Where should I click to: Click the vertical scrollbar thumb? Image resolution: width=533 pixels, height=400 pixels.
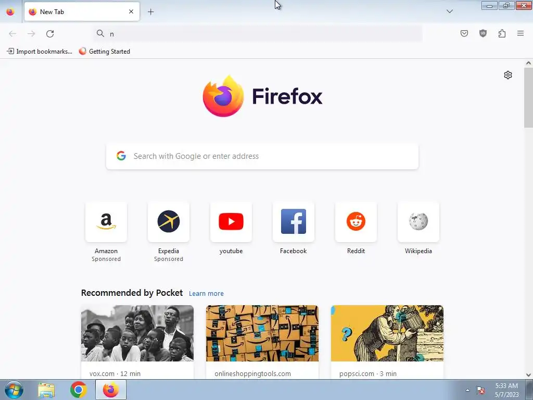pyautogui.click(x=528, y=97)
